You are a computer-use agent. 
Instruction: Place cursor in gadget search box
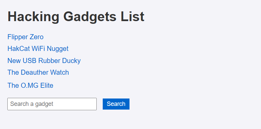(52, 104)
